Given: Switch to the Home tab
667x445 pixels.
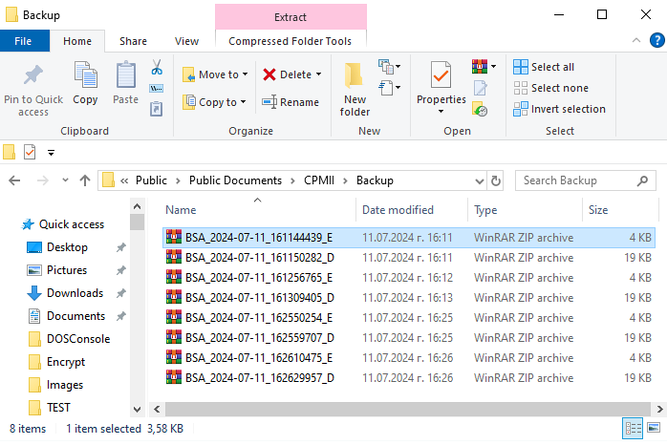Looking at the screenshot, I should tap(77, 41).
